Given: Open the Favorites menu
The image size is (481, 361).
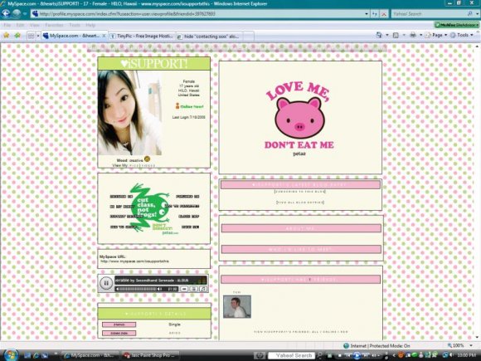Looking at the screenshot, I should (x=54, y=25).
